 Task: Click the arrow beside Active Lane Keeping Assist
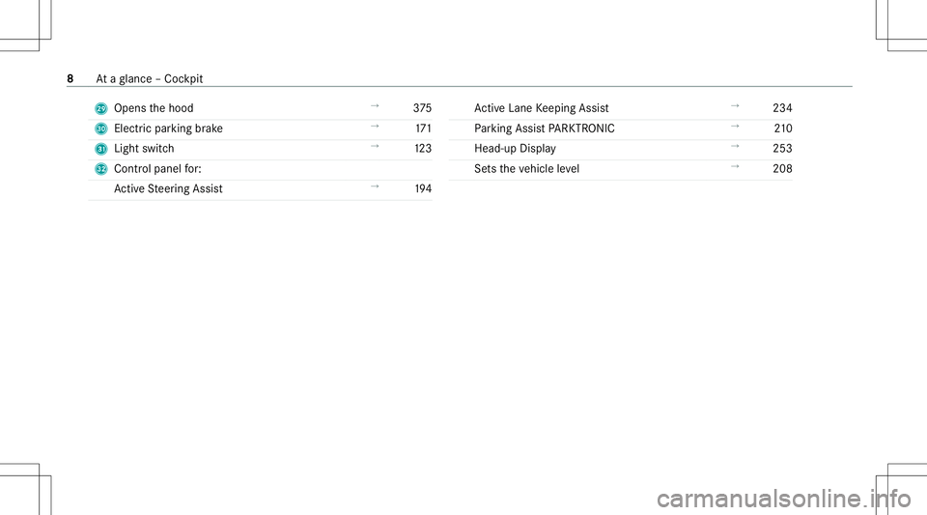[735, 106]
